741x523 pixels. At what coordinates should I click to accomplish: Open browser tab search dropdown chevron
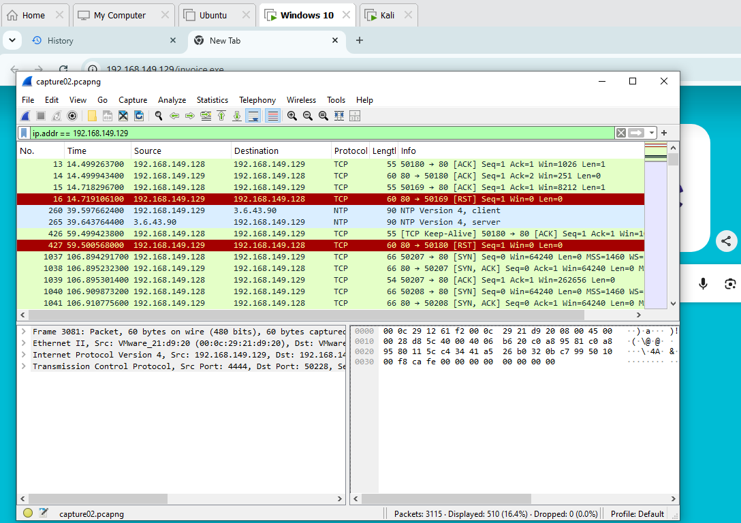(x=12, y=40)
